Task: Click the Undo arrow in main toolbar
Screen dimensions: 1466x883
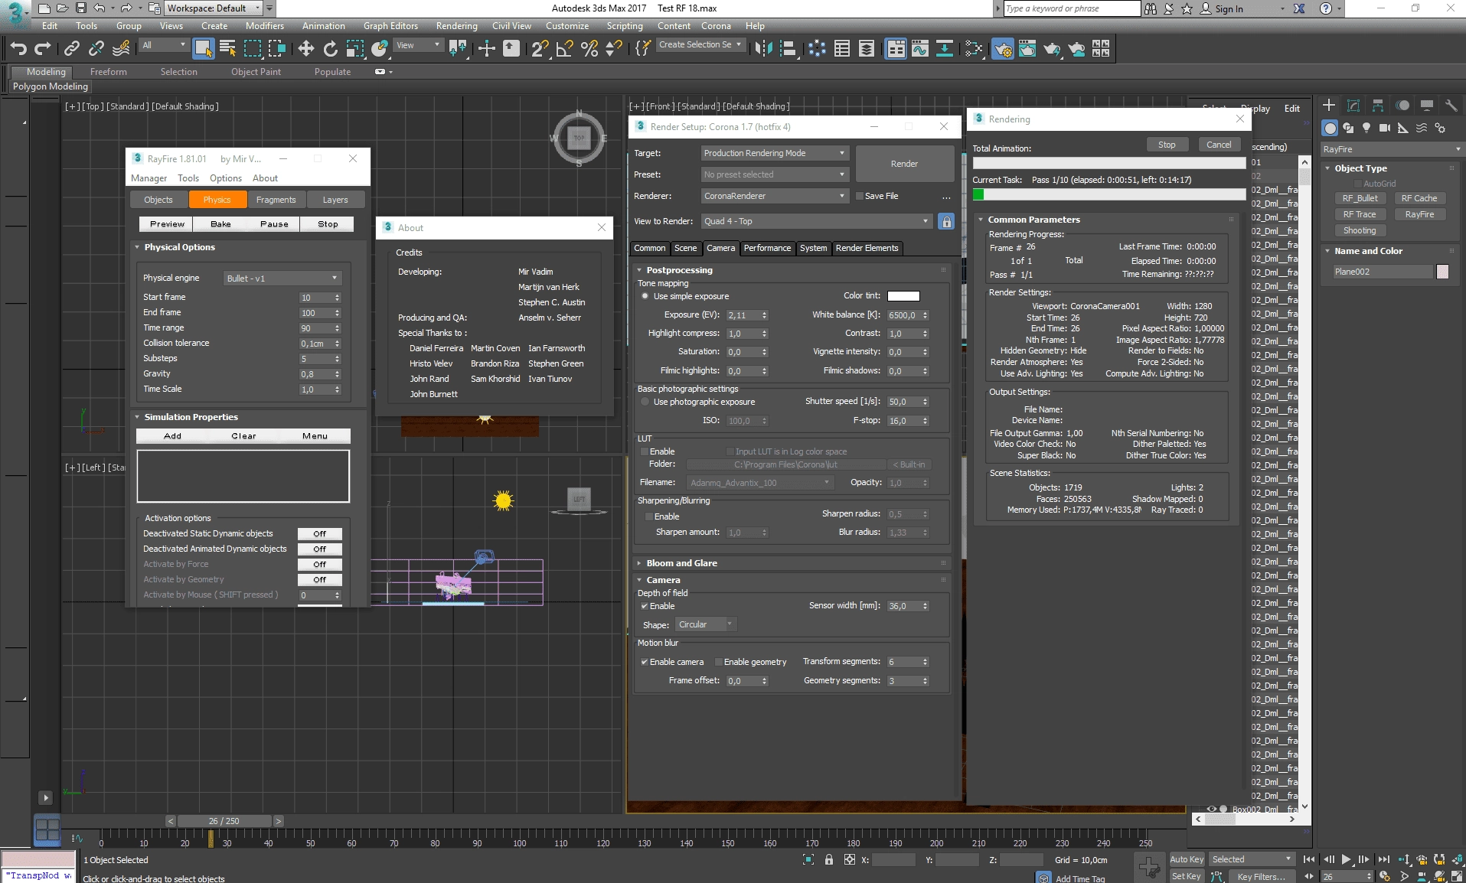Action: [18, 49]
